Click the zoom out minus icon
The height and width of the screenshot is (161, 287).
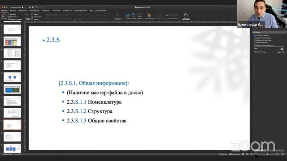(x=259, y=154)
